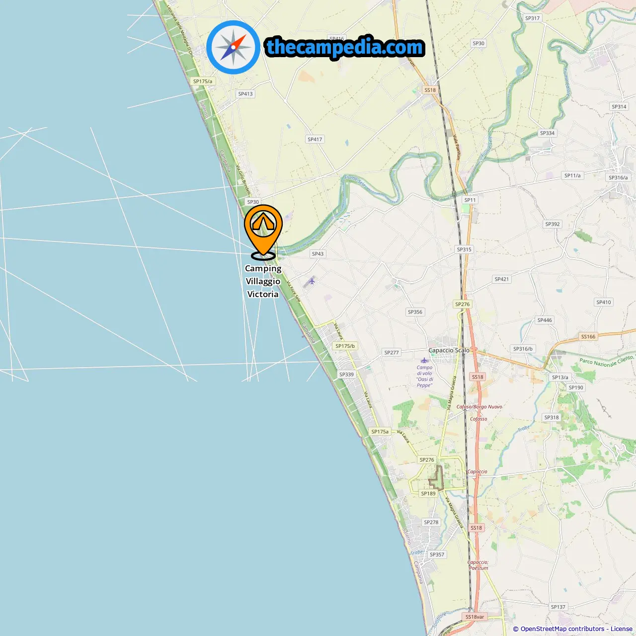Viewport: 636px width, 636px height.
Task: Click the SS18 road shield near Capaccio Scalo
Action: (477, 377)
